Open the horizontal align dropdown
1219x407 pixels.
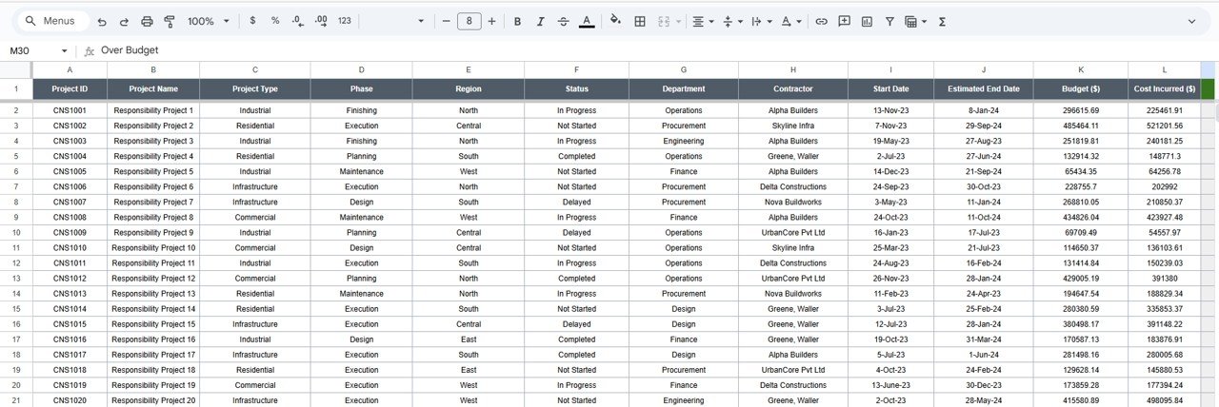point(702,21)
